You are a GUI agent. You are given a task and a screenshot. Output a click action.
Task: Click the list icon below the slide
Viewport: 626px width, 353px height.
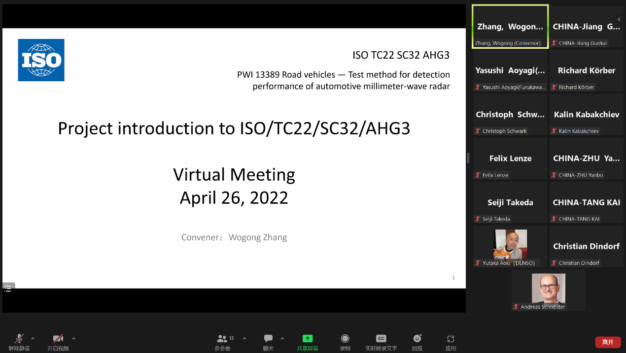pos(8,289)
